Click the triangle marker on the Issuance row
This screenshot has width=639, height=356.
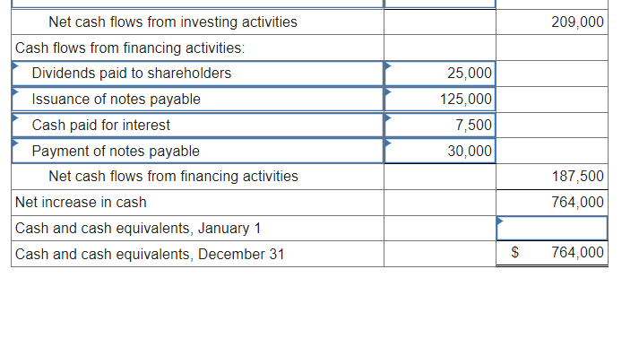(x=15, y=91)
